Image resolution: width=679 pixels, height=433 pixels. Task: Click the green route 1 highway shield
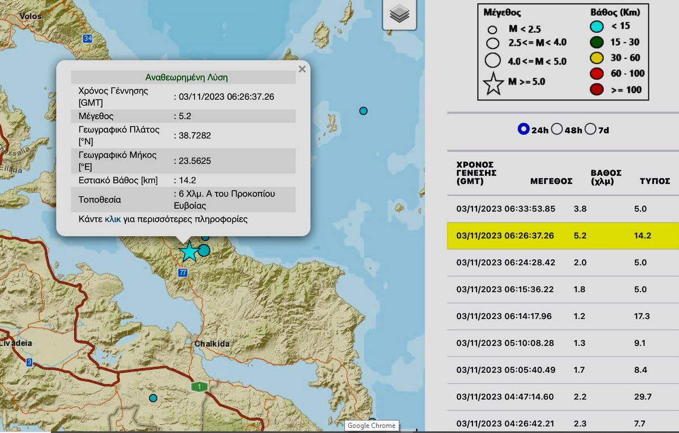click(199, 386)
